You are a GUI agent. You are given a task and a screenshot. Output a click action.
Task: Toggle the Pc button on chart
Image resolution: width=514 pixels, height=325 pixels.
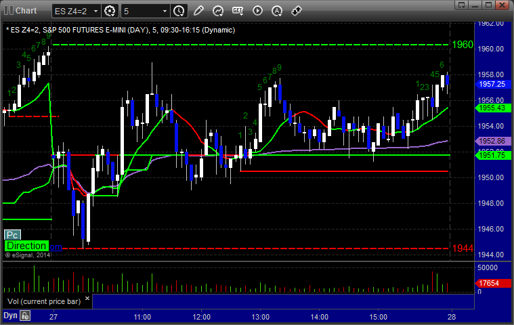click(x=12, y=235)
